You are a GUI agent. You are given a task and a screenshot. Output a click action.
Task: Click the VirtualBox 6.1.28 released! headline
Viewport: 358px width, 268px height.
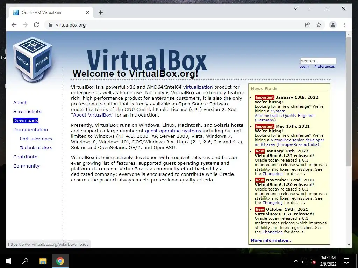284,214
